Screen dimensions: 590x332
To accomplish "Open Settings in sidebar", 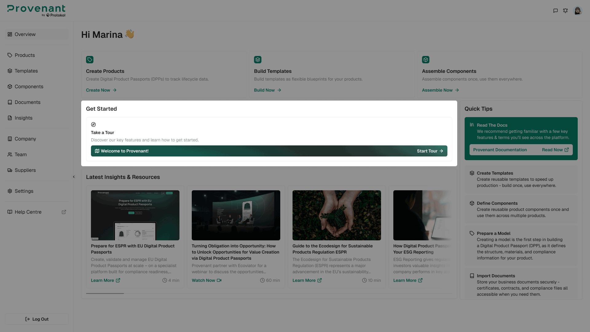I will (x=37, y=191).
